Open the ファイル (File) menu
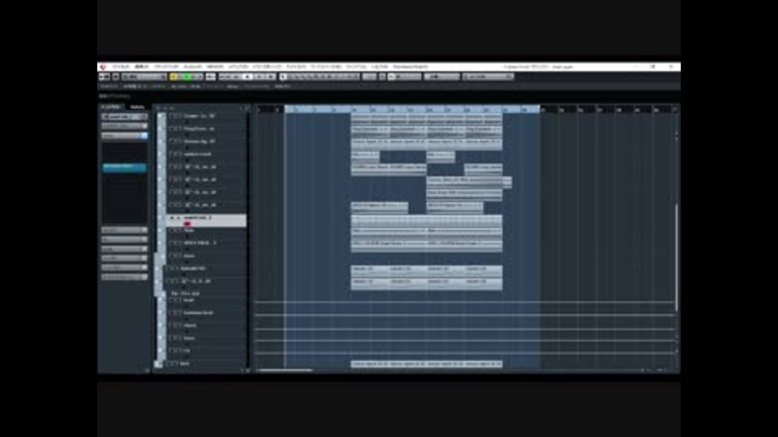Image resolution: width=778 pixels, height=437 pixels. coord(121,66)
